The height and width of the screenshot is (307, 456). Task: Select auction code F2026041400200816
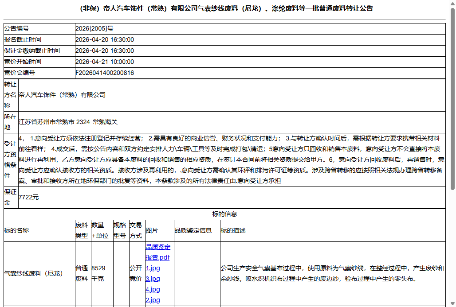(x=105, y=73)
